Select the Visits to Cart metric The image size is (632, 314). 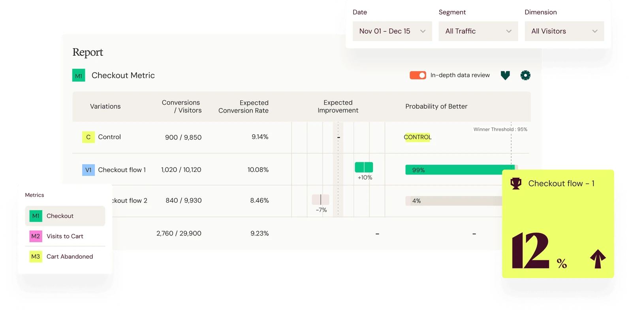[x=65, y=236]
